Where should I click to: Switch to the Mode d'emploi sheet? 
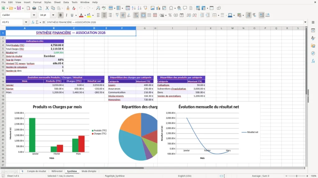pos(89,171)
